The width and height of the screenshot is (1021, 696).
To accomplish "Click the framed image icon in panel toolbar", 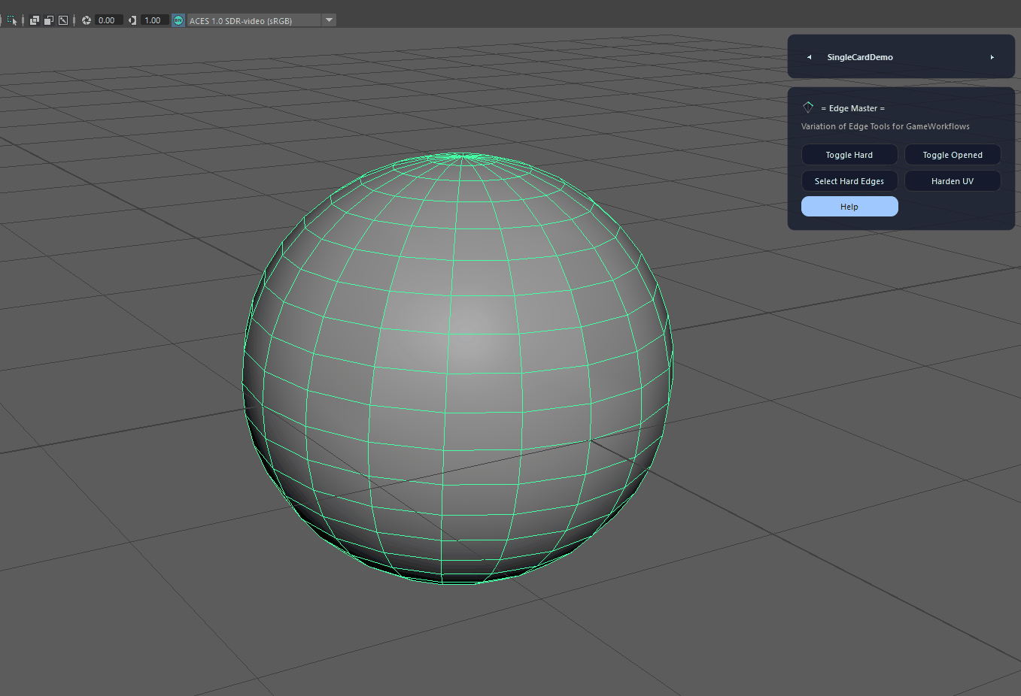I will pos(63,20).
